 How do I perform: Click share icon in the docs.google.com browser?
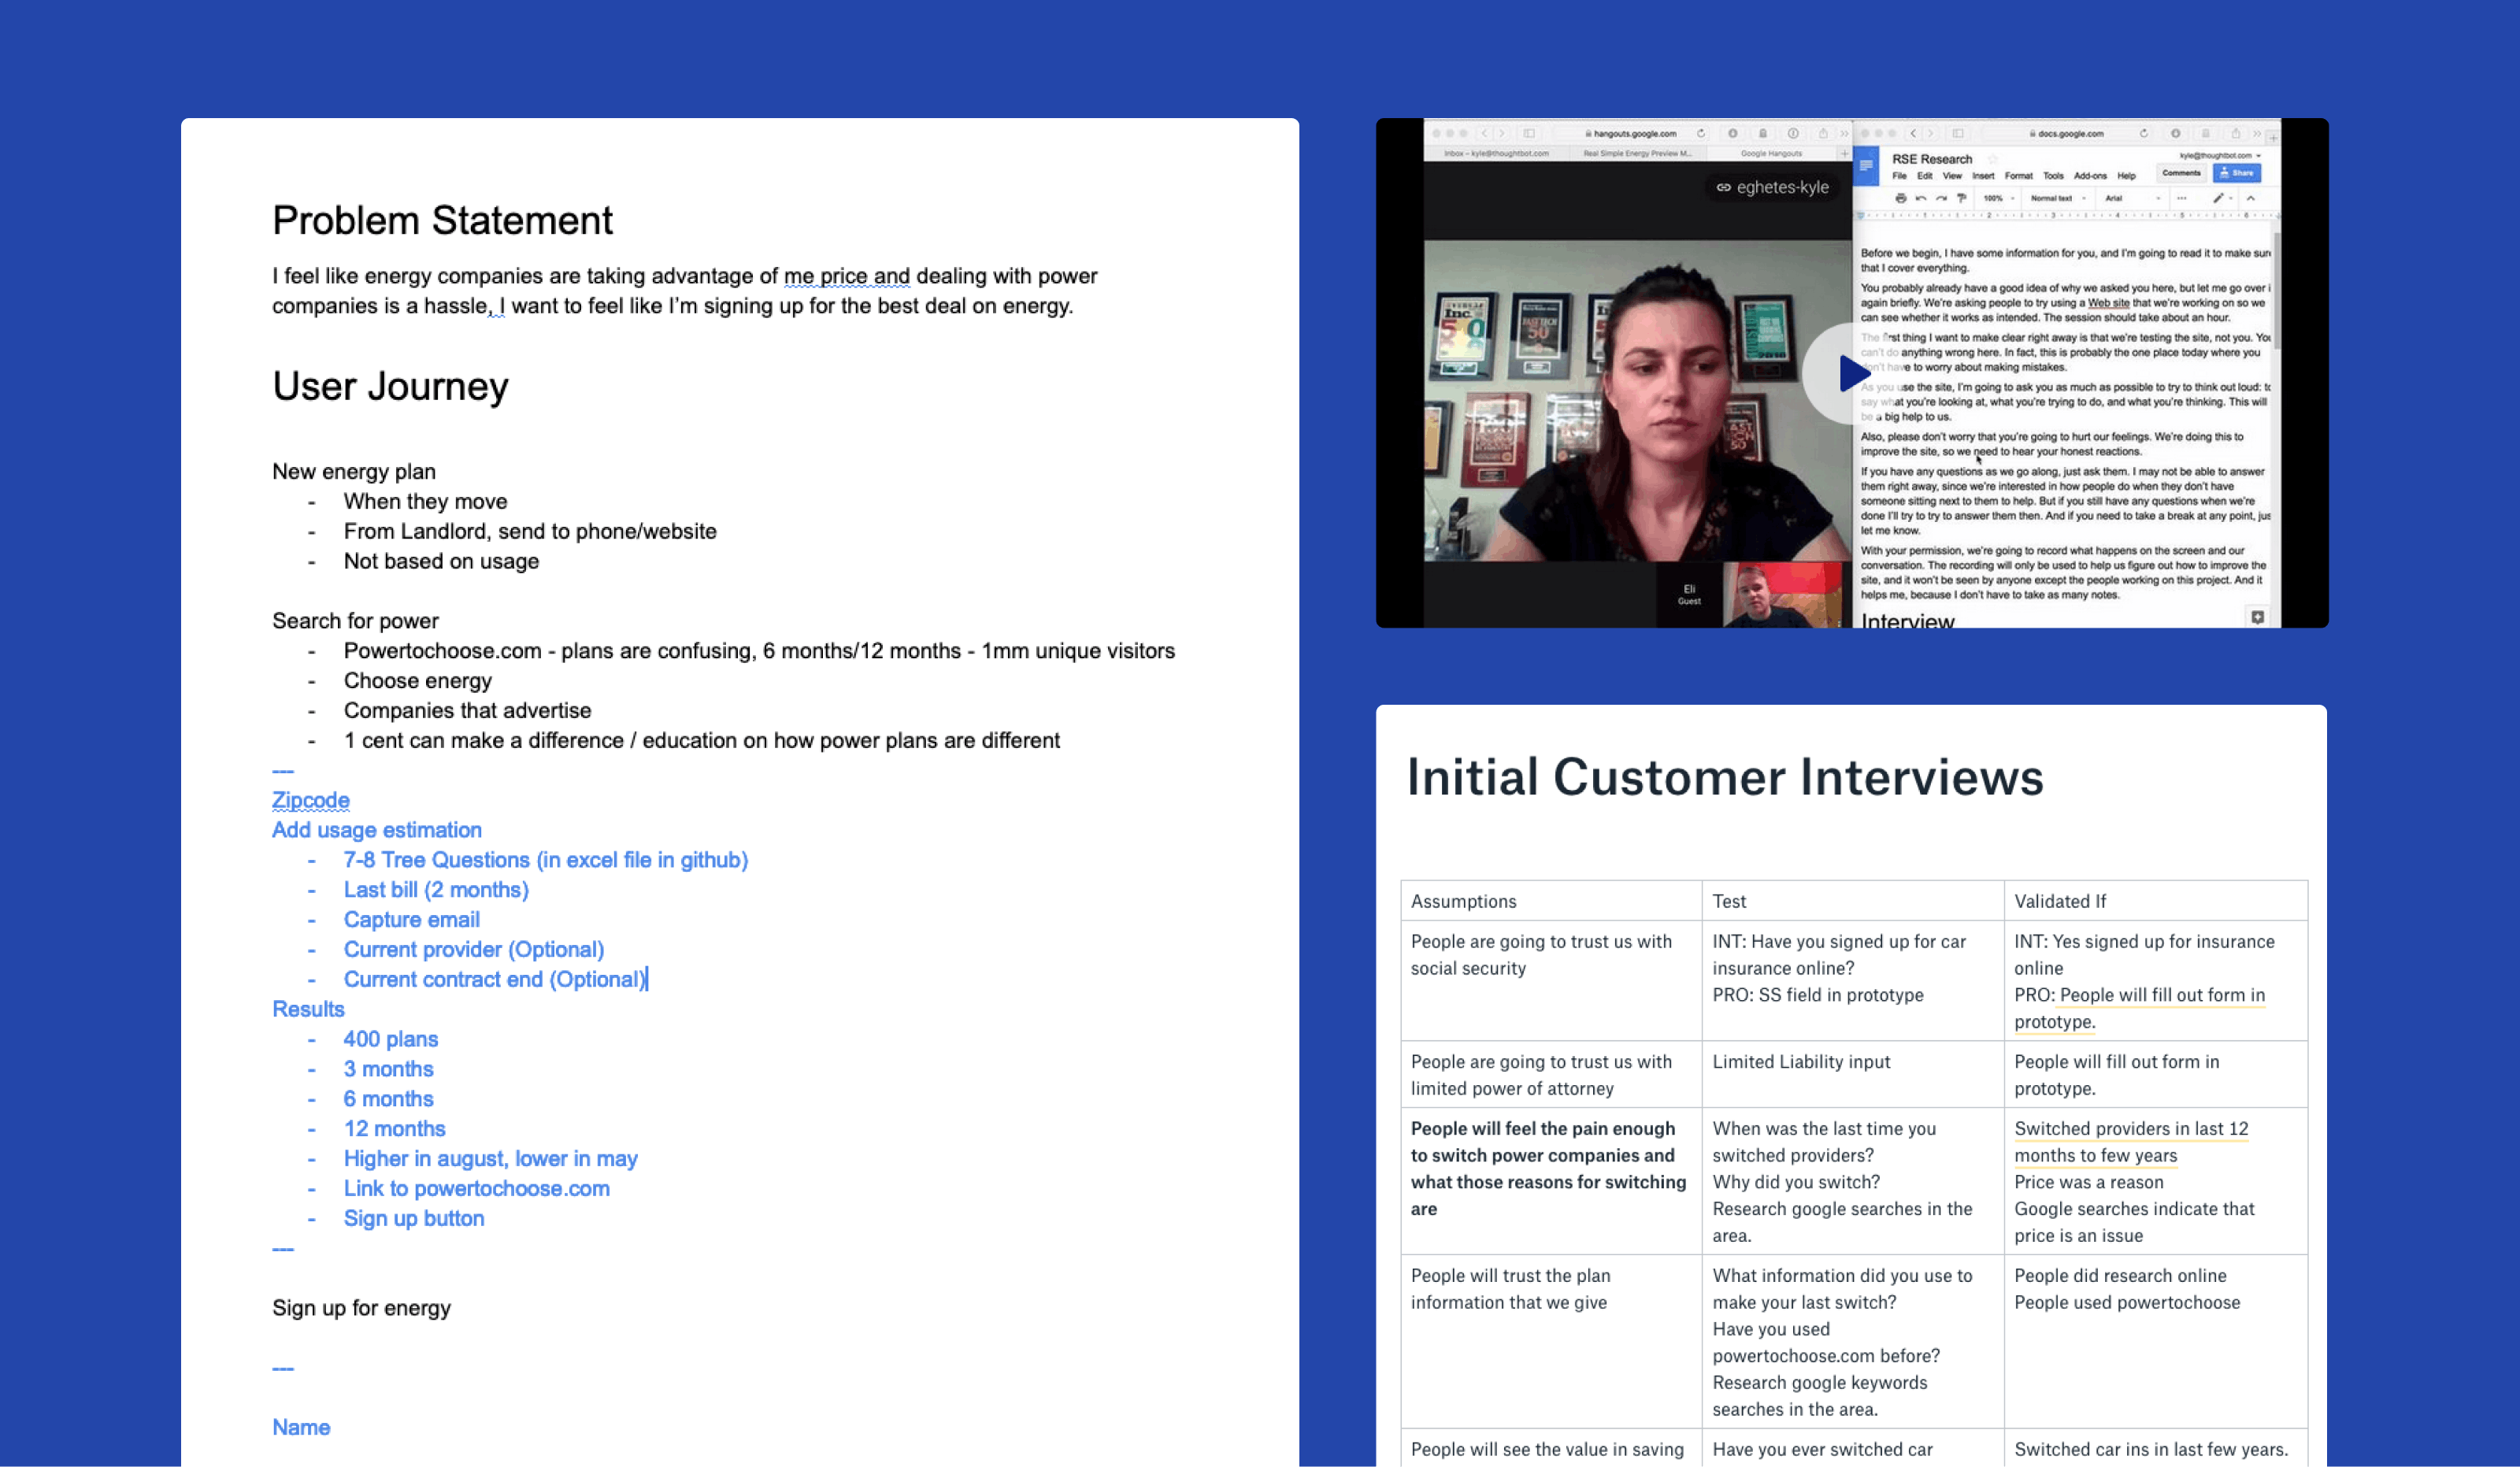pyautogui.click(x=2236, y=134)
